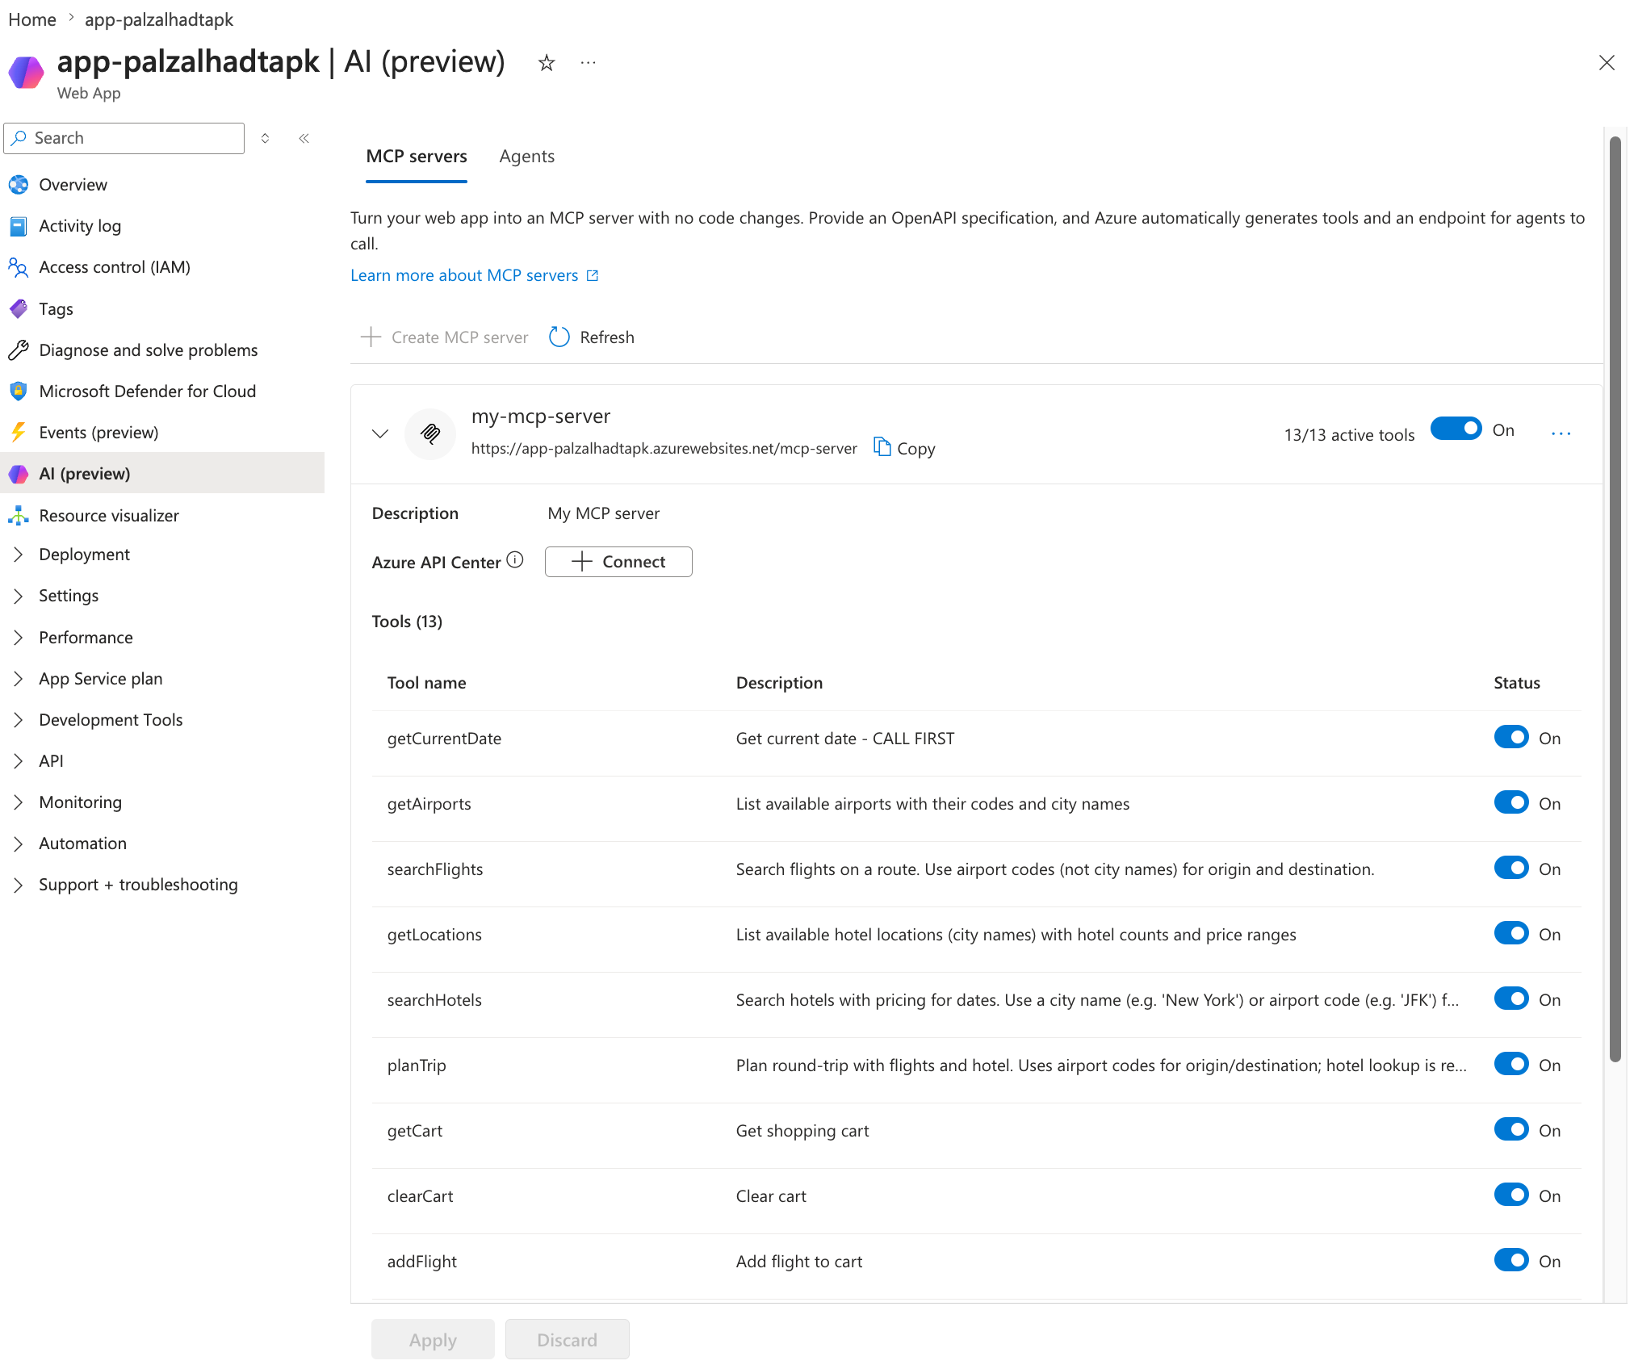Toggle the my-mcp-server On switch
The height and width of the screenshot is (1369, 1634).
pos(1456,429)
